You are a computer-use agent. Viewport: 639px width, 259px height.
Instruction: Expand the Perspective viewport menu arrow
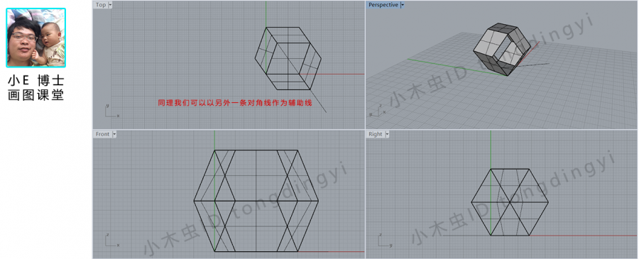tap(403, 5)
